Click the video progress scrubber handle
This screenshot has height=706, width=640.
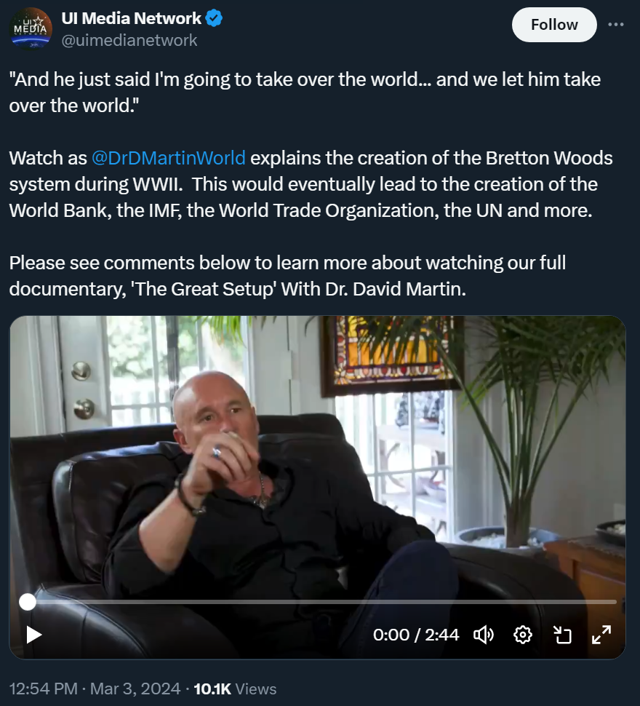pos(28,602)
